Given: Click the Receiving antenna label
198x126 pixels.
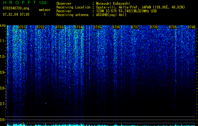Looking at the screenshot, I should tap(72, 15).
